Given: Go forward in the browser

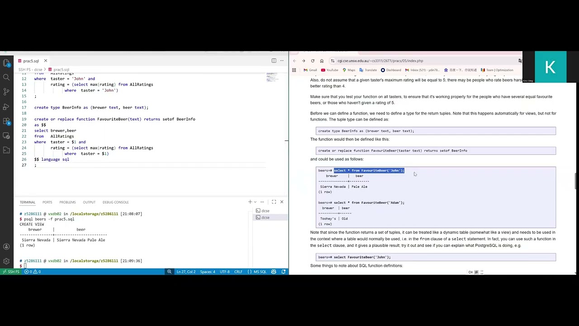Looking at the screenshot, I should pos(304,61).
